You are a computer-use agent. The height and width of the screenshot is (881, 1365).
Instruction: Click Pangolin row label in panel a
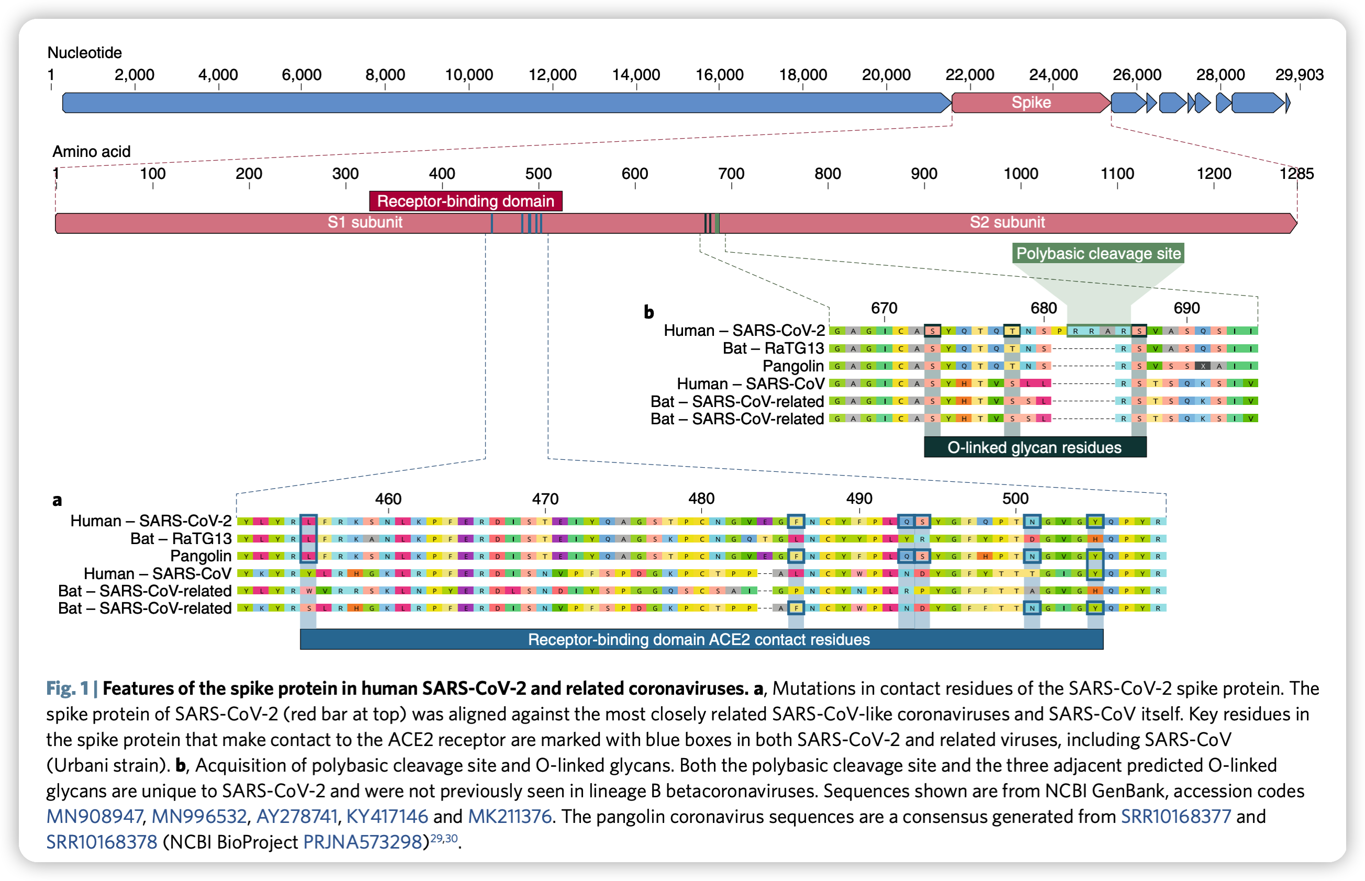[x=201, y=556]
